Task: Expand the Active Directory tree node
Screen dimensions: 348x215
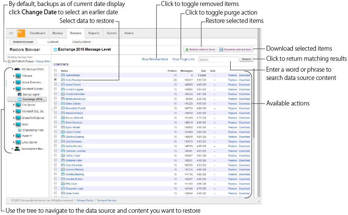Action: click(14, 83)
